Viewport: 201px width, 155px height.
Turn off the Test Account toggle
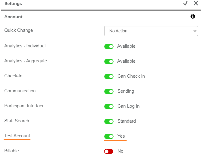(109, 136)
